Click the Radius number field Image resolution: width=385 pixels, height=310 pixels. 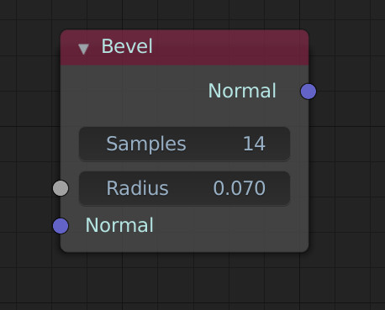[184, 188]
